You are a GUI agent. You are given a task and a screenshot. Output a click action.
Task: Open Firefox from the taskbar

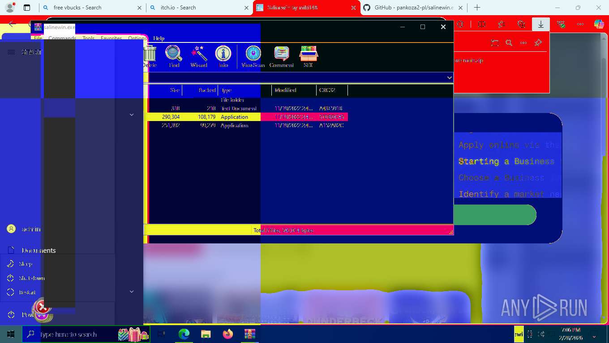[228, 334]
